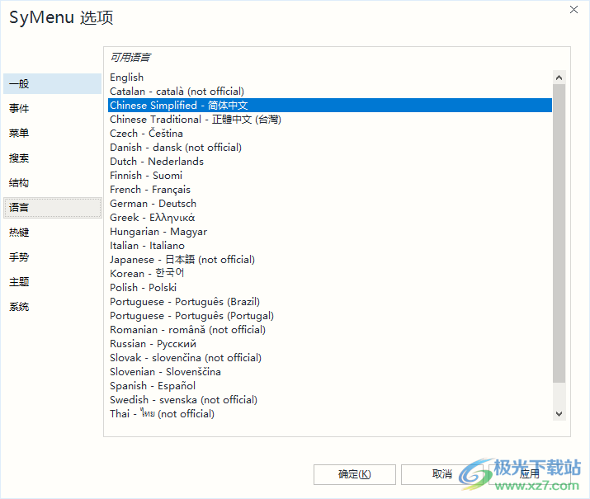The width and height of the screenshot is (590, 499).
Task: Pick Danish - dansk (not official)
Action: [x=330, y=148]
